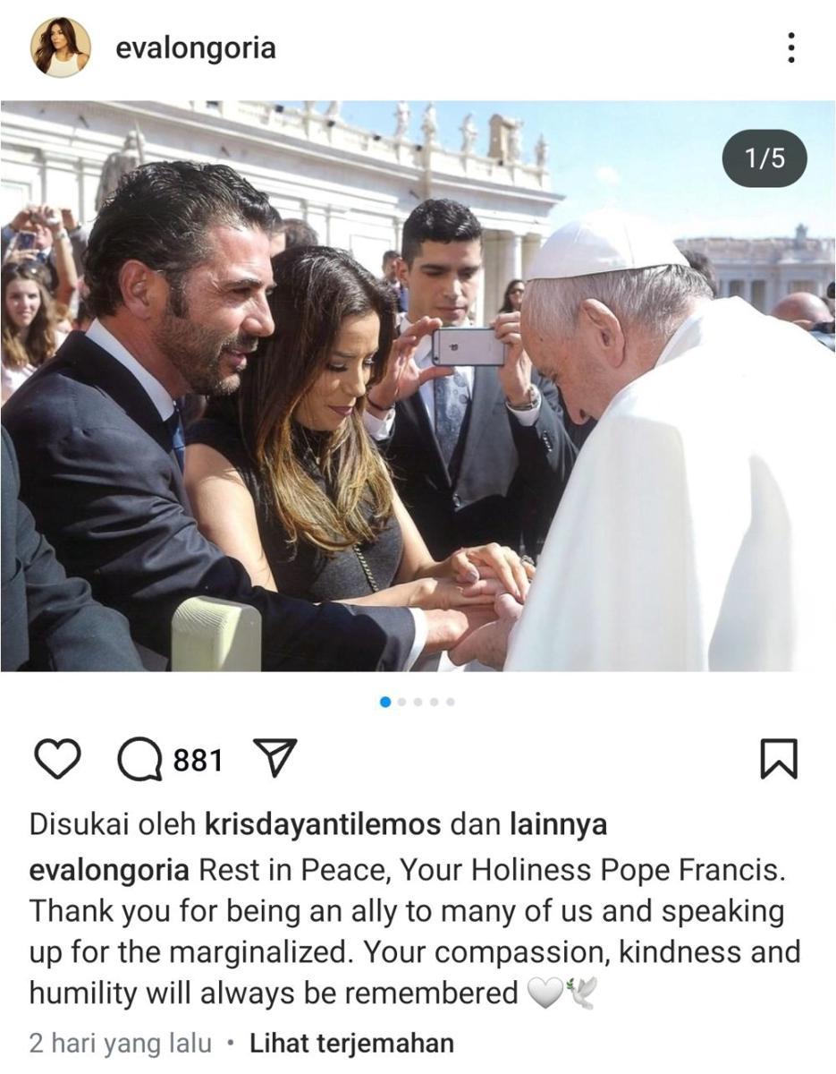836x1074 pixels.
Task: Tap the '2 hari yang lalu' timestamp
Action: pyautogui.click(x=121, y=1043)
